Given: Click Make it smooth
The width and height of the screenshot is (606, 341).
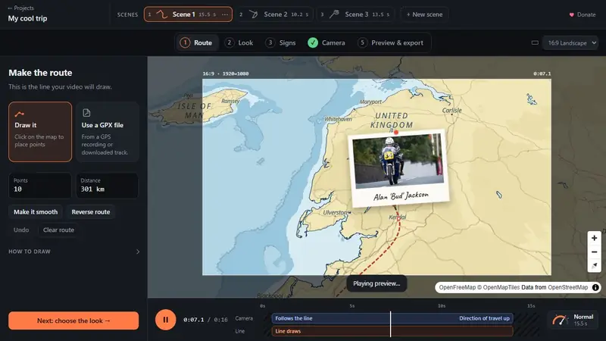Looking at the screenshot, I should pos(36,212).
